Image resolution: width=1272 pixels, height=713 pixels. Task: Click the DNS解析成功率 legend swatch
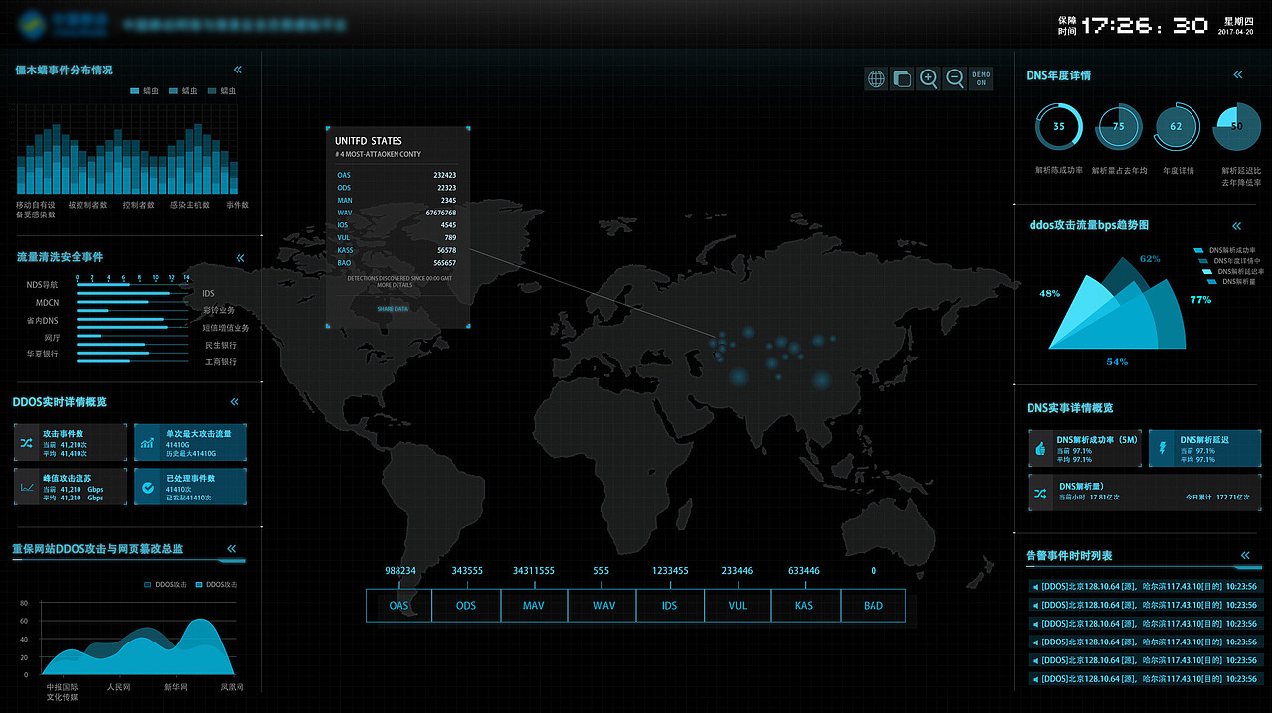coord(1199,251)
